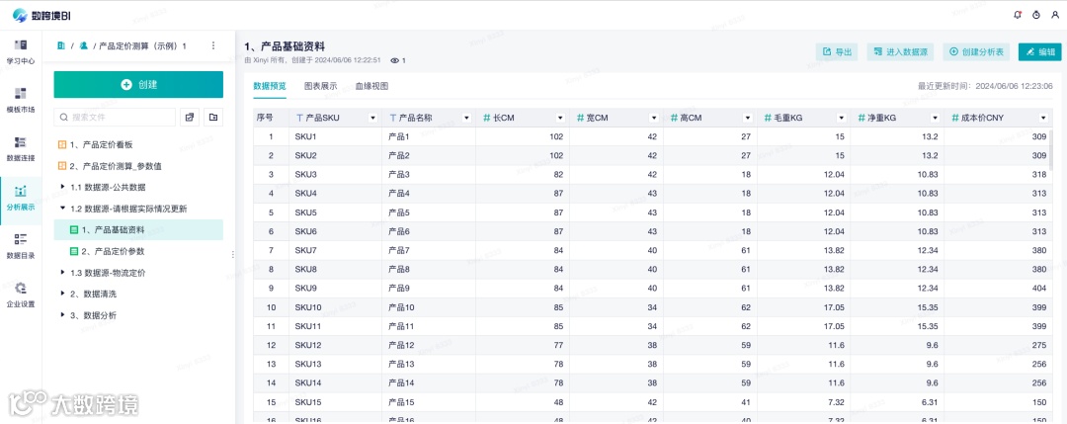The height and width of the screenshot is (424, 1067).
Task: Switch to the 数据预览 tab
Action: (x=270, y=86)
